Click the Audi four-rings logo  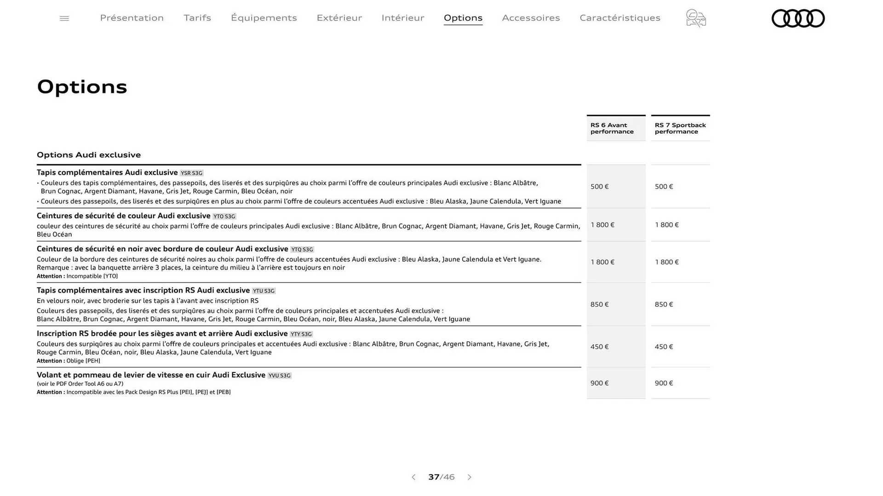pos(798,18)
